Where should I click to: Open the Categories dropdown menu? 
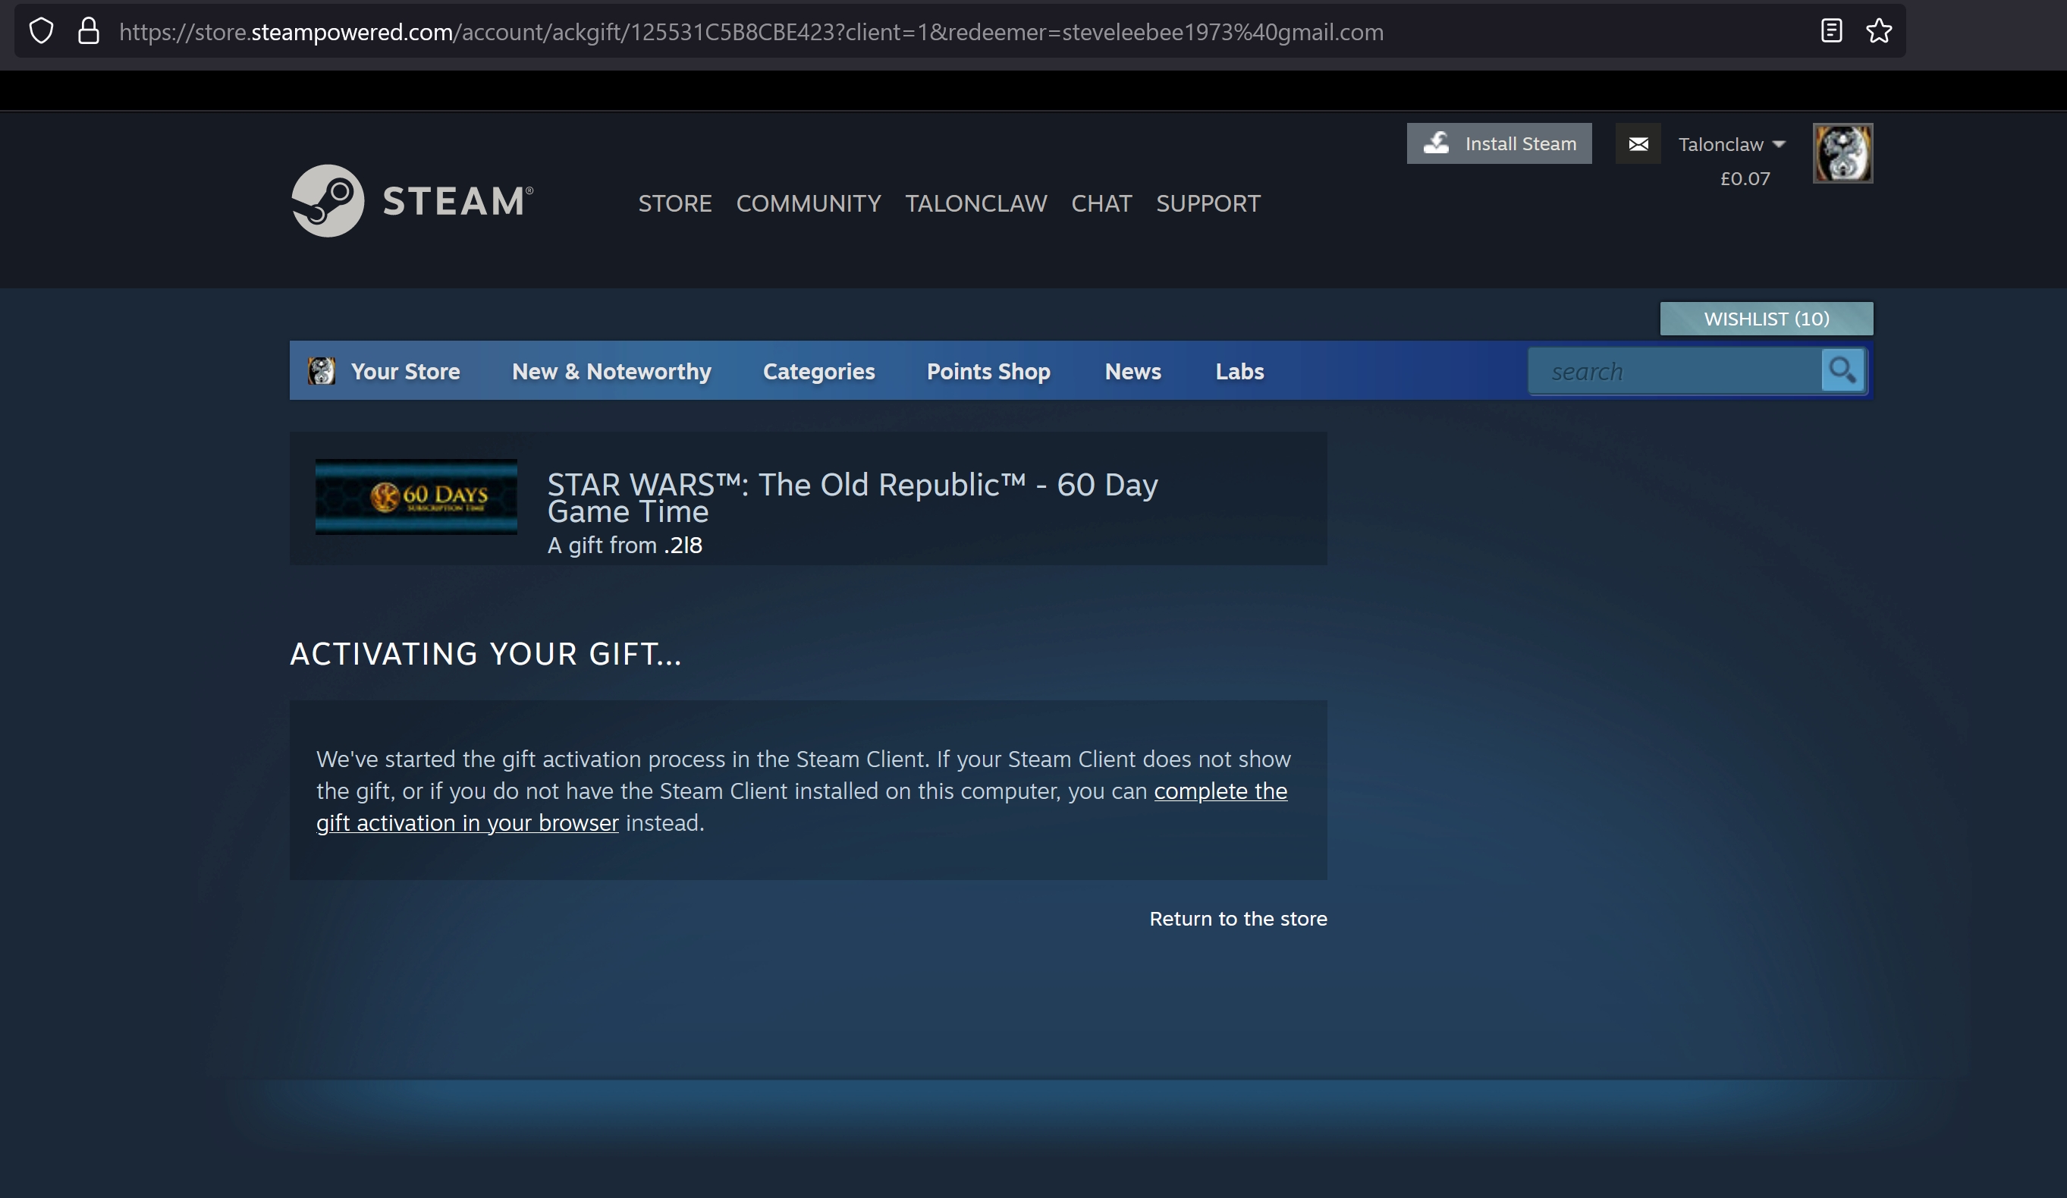(x=818, y=372)
